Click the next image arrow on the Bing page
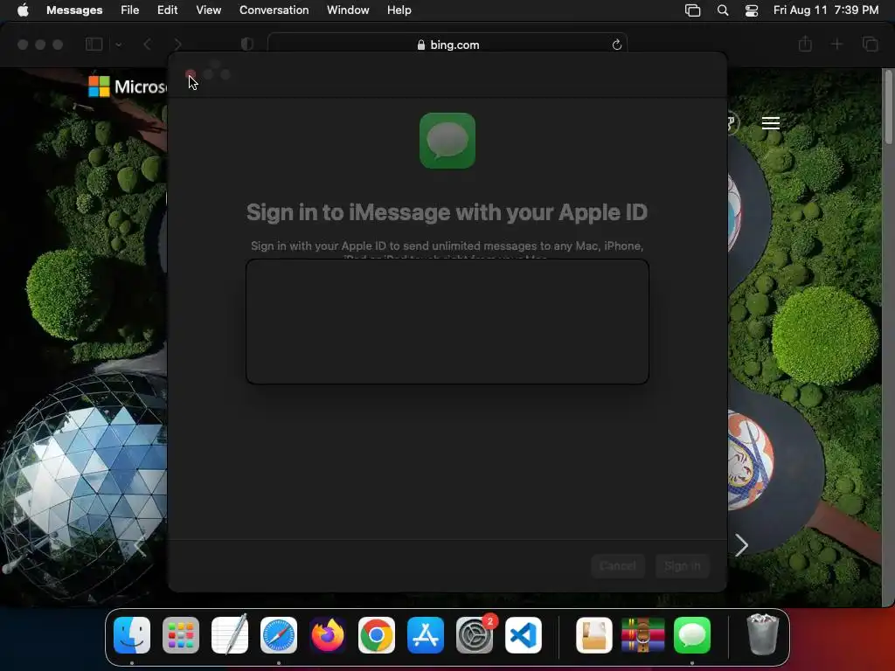895x671 pixels. pos(741,545)
